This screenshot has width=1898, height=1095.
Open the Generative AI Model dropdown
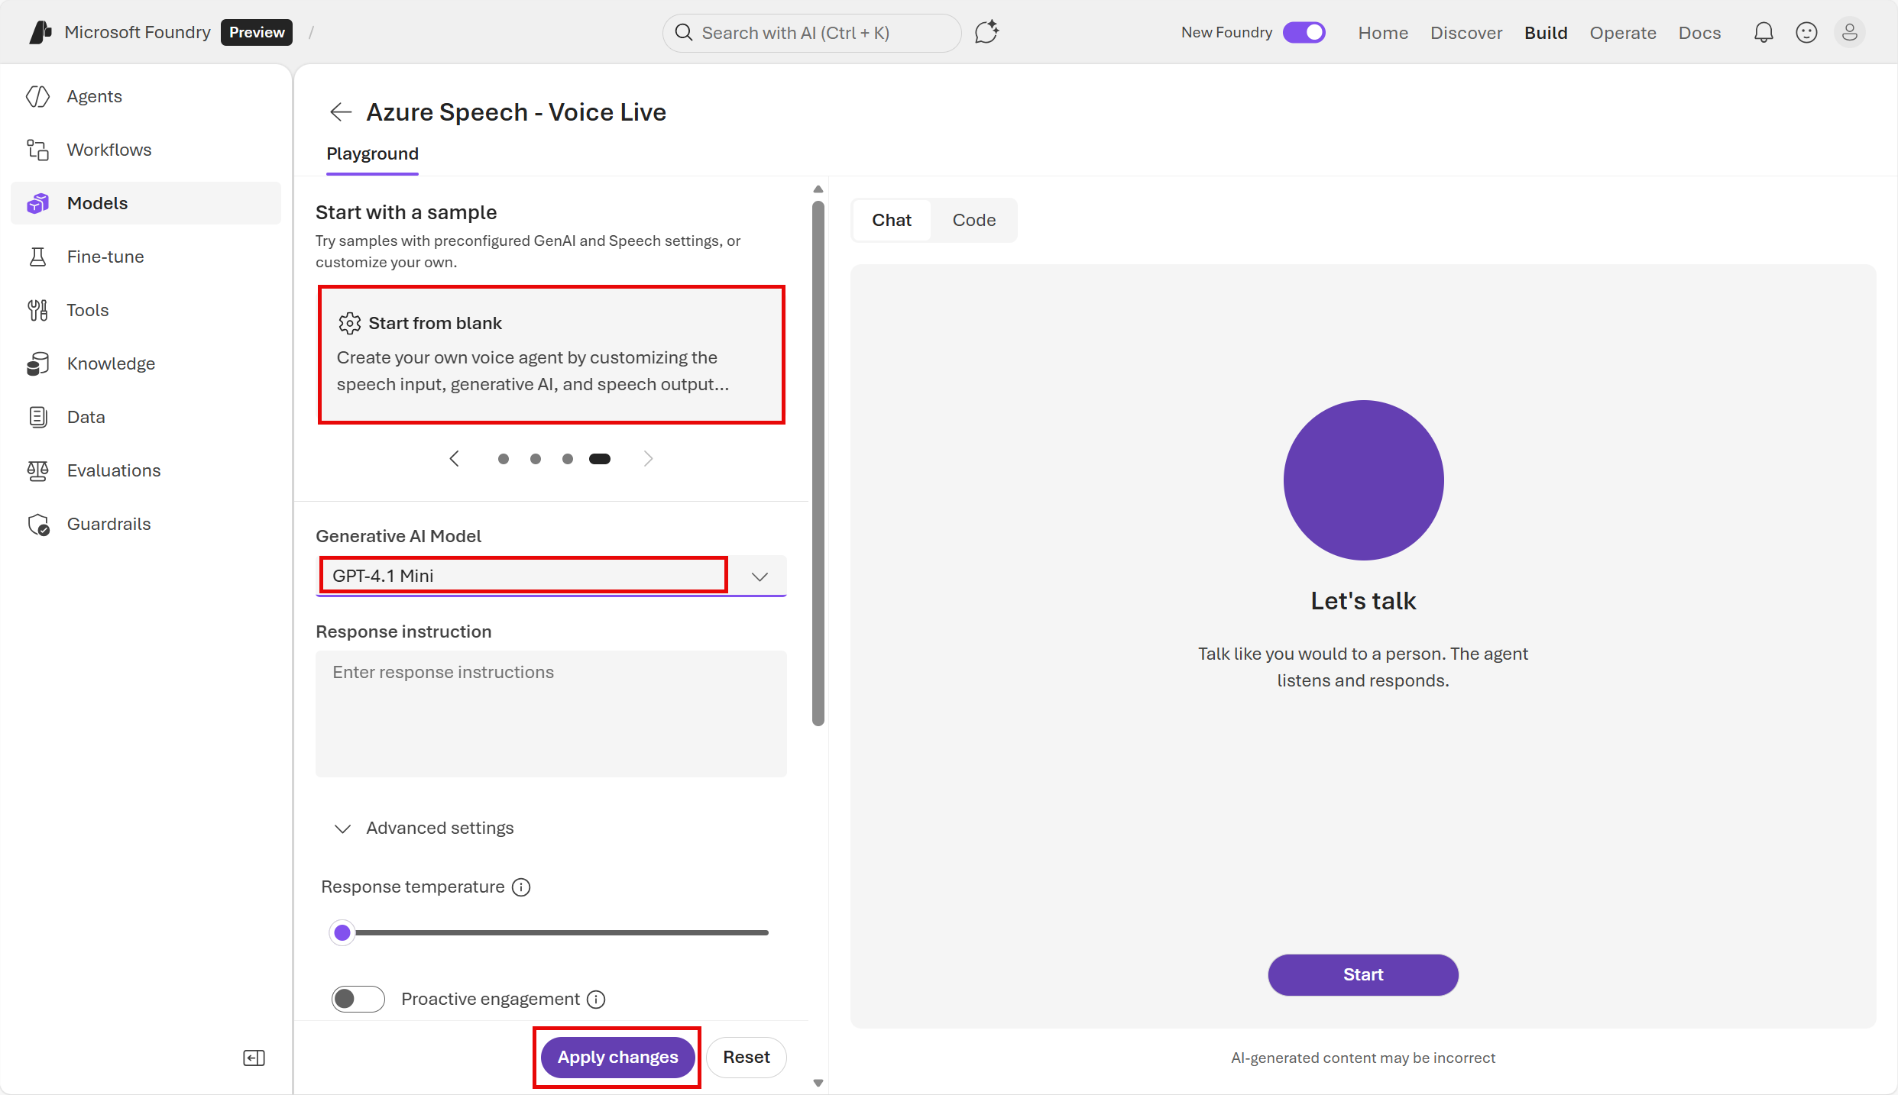click(760, 576)
